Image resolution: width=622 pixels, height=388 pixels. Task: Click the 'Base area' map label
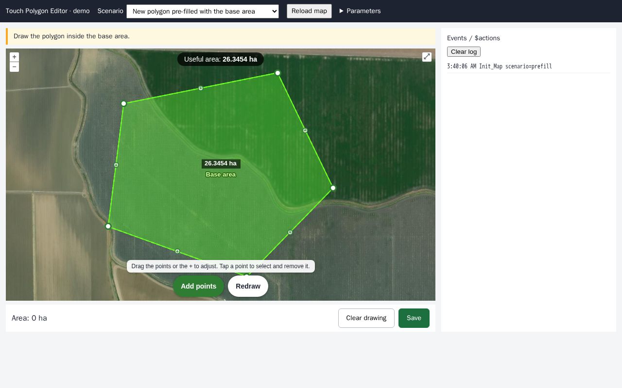221,175
